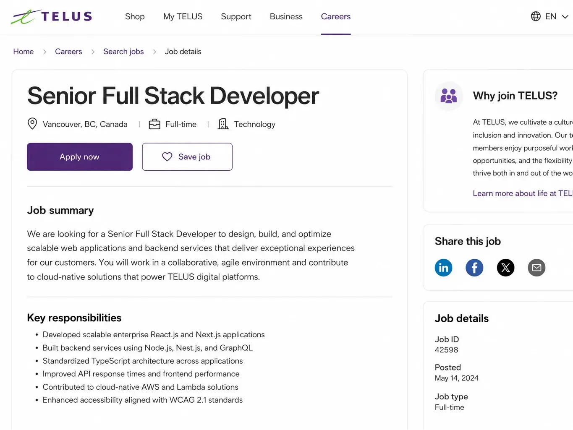
Task: Click the heart icon on Save job
Action: [167, 157]
